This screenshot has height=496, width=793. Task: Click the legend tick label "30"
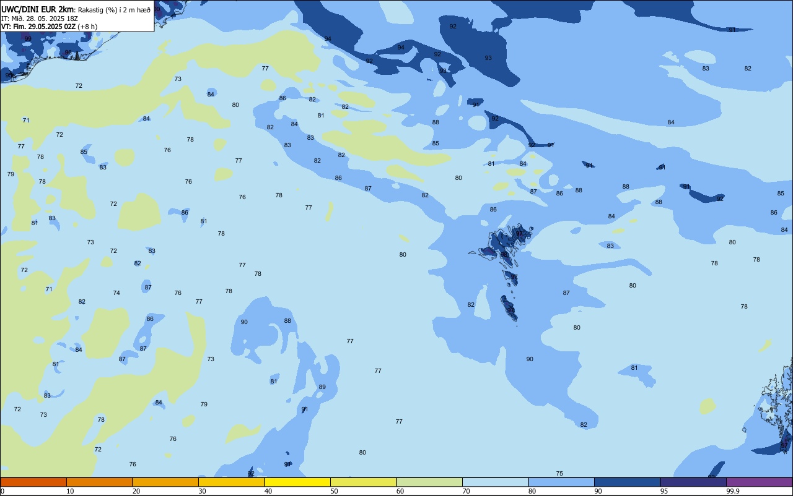(202, 491)
